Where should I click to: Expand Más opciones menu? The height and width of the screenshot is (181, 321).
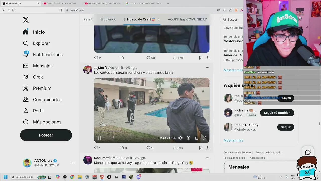click(x=42, y=122)
